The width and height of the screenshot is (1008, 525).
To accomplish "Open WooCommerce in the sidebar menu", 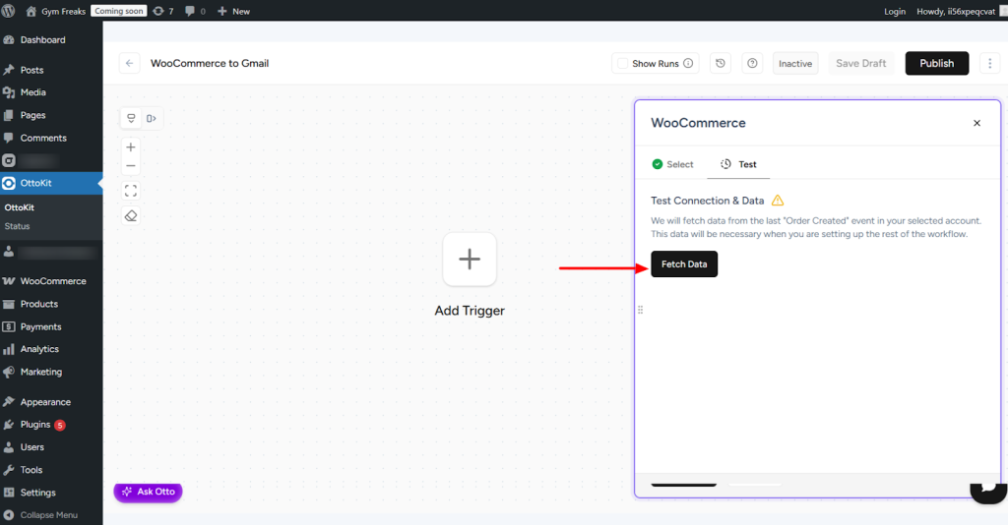I will click(52, 281).
